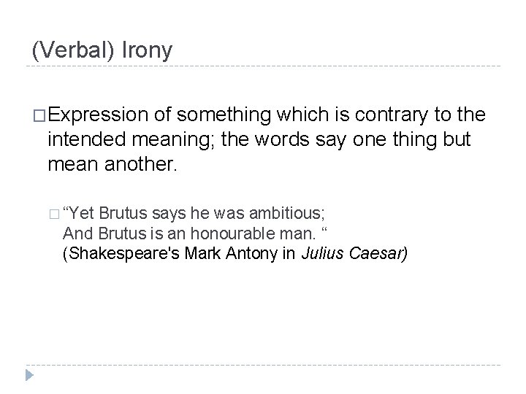The image size is (526, 394).
Task: Click the word "honourable" in the quote
Action: [211, 234]
